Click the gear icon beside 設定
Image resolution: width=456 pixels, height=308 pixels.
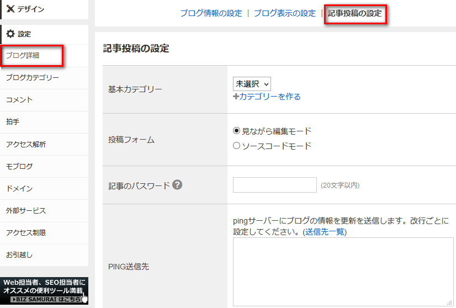click(10, 34)
